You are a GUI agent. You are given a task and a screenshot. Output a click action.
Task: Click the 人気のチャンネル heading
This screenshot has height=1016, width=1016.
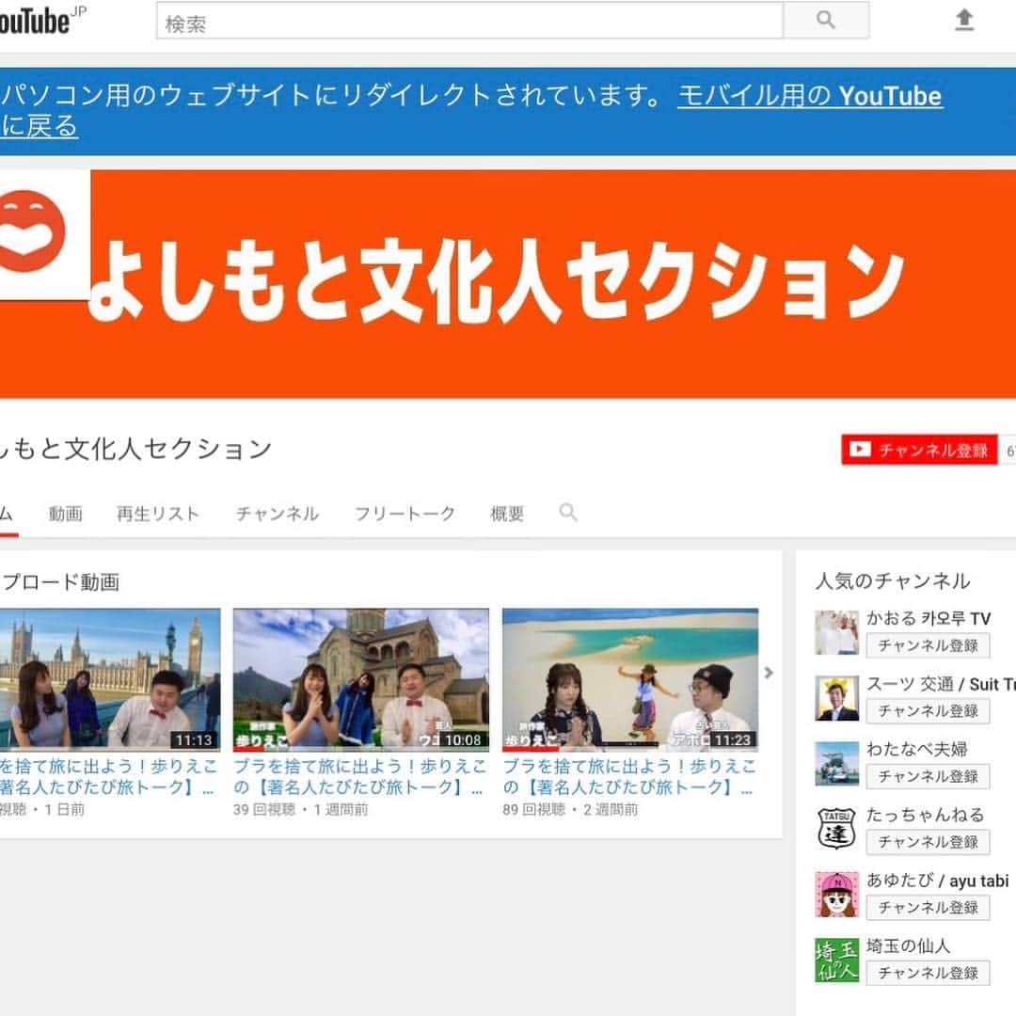(x=892, y=580)
